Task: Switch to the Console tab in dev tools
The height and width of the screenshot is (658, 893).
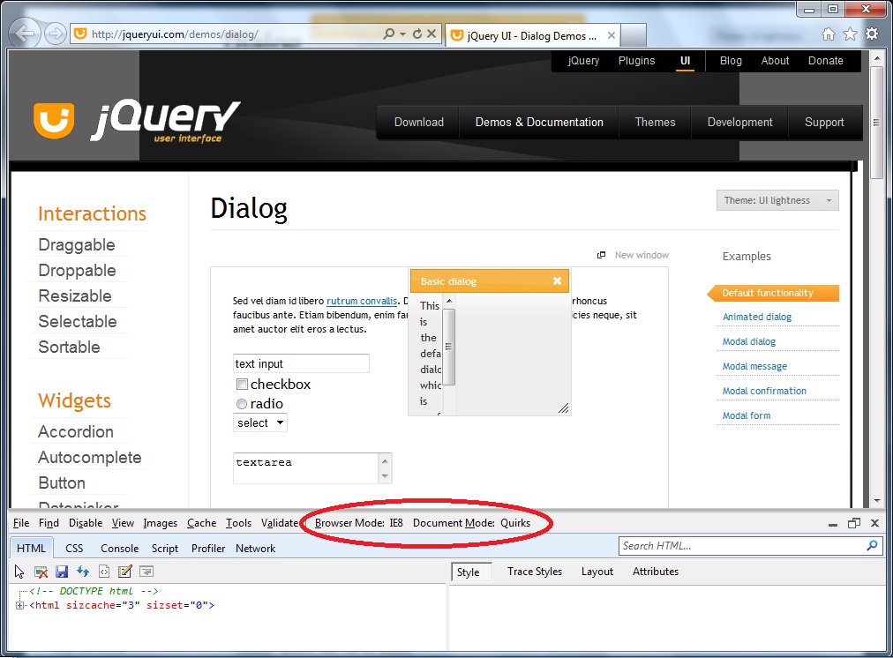Action: 119,548
